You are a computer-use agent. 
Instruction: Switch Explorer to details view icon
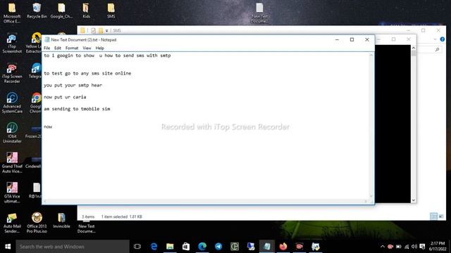434,216
